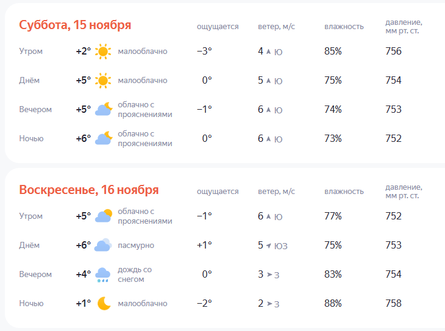Click the Sunday влажность column header
The width and height of the screenshot is (445, 331).
344,192
